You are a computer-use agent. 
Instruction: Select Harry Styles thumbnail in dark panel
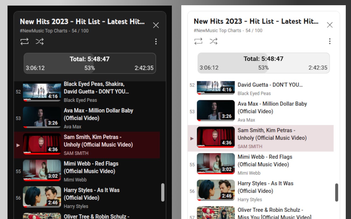tap(42, 197)
